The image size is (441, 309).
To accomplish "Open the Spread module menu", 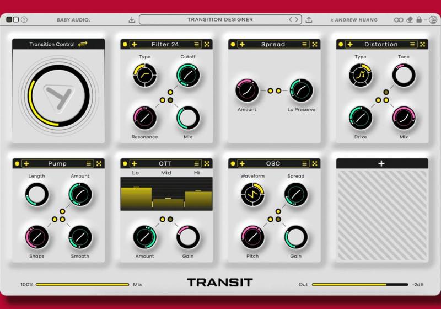I will click(305, 45).
